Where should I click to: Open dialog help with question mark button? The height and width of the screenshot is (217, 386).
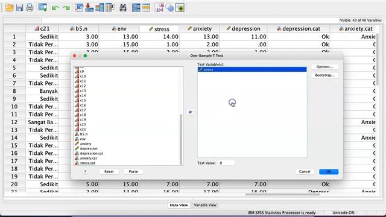pyautogui.click(x=85, y=171)
